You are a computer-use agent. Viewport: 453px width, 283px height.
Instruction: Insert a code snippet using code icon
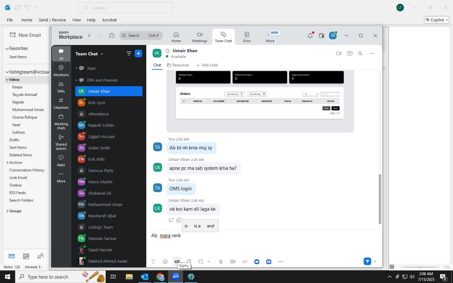pyautogui.click(x=245, y=262)
